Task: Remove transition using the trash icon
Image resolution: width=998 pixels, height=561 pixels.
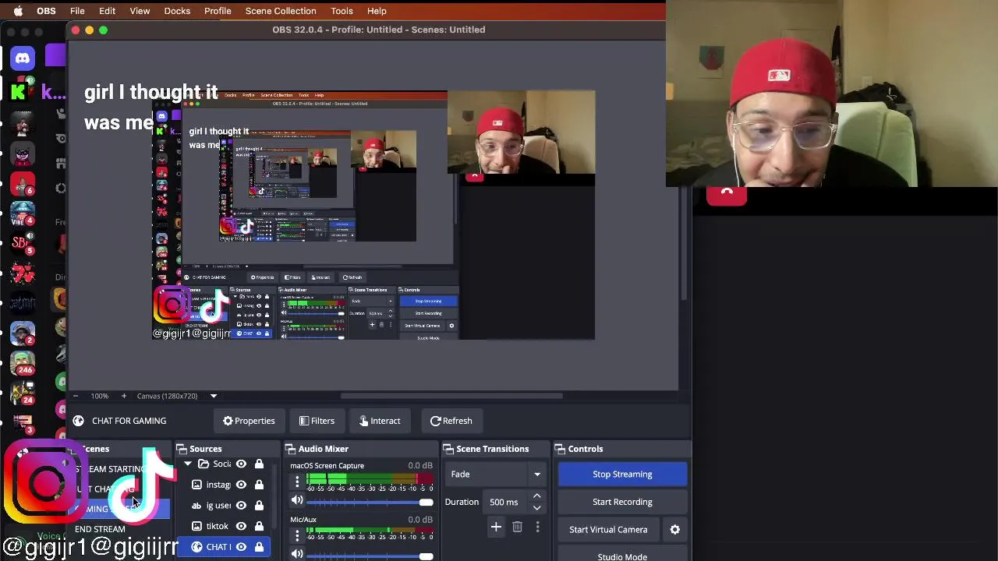Action: [517, 527]
